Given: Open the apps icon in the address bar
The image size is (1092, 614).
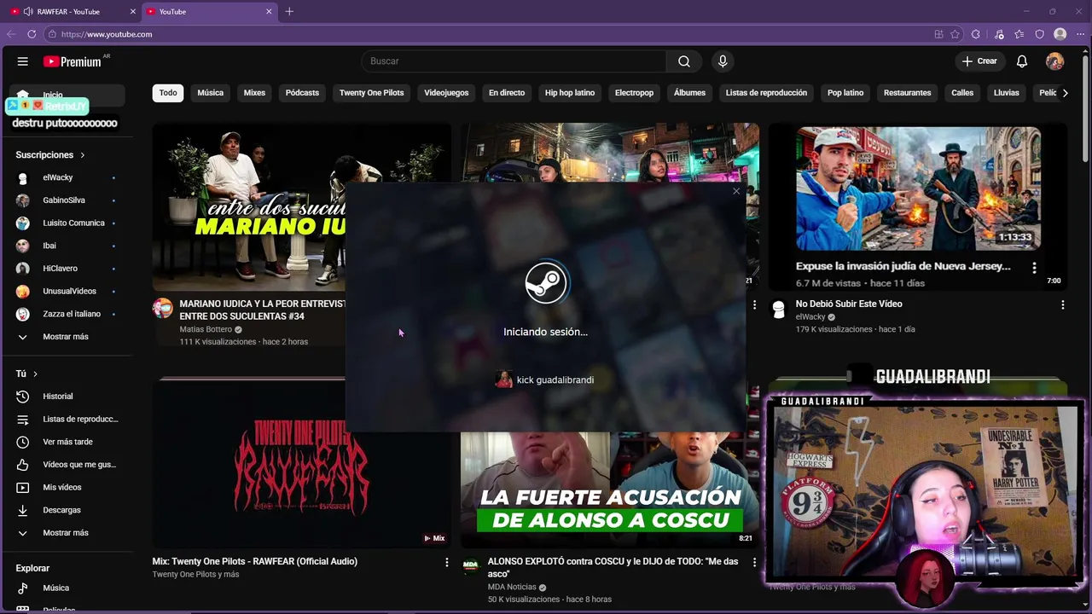Looking at the screenshot, I should 938,34.
